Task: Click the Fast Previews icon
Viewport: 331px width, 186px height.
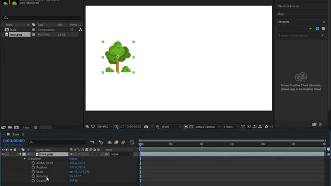Action: pos(249,127)
